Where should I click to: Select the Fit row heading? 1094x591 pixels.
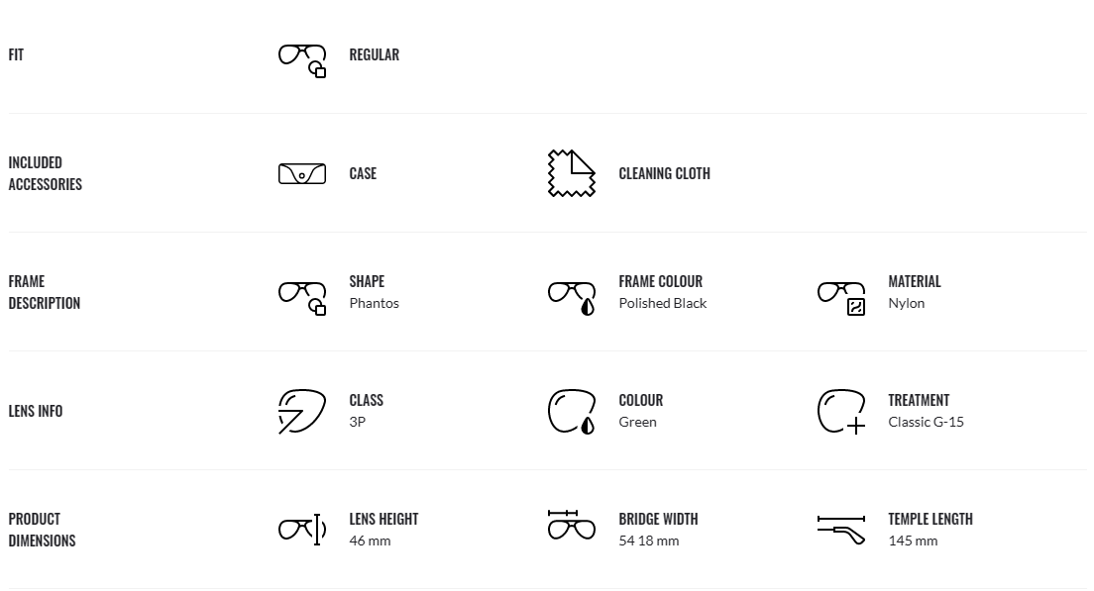click(16, 54)
